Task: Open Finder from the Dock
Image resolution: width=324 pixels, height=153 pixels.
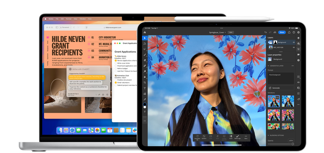Action: [x=60, y=130]
